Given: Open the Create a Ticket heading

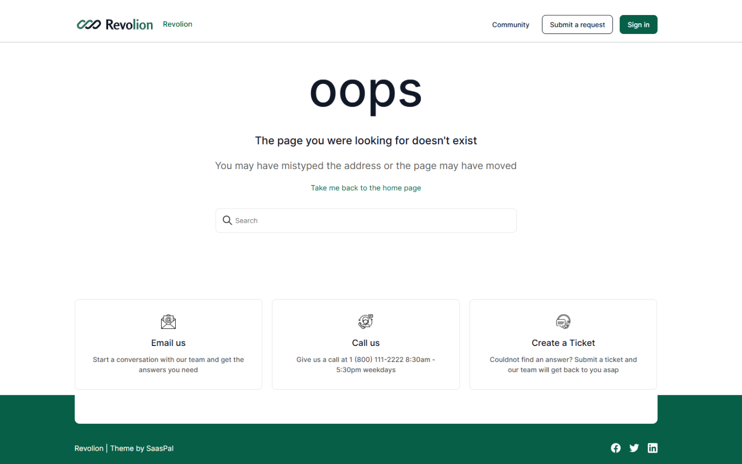Looking at the screenshot, I should point(563,343).
